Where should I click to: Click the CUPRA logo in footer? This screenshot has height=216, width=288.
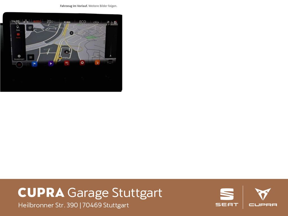(263, 197)
